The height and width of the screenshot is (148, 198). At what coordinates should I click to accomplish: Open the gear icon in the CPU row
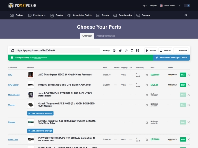coord(147,75)
